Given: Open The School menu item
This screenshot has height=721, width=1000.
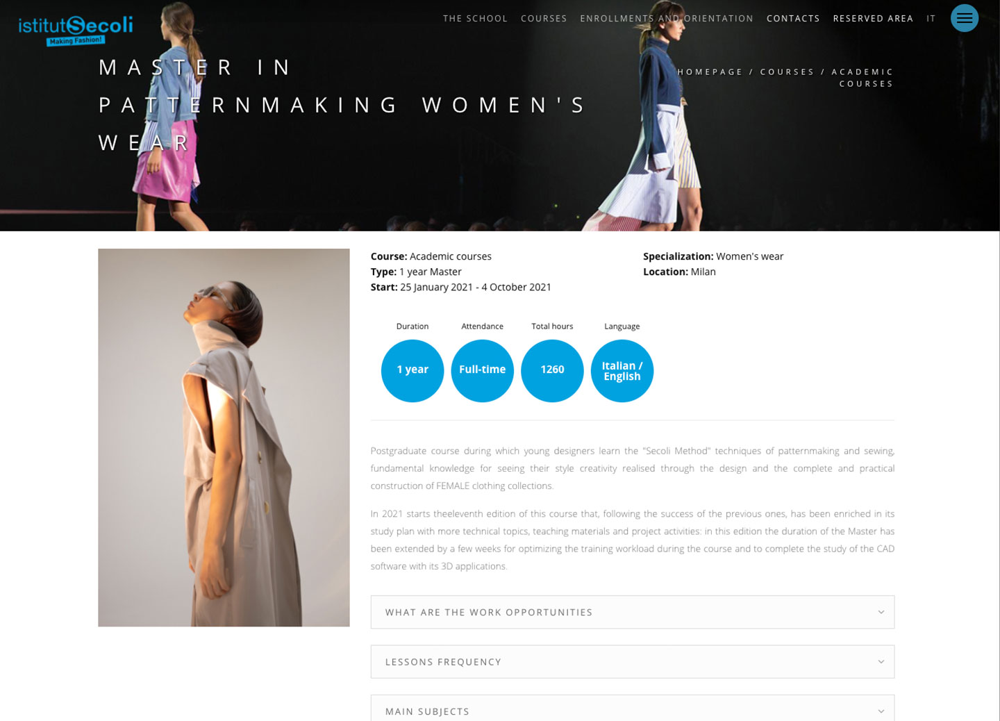Looking at the screenshot, I should coord(476,19).
